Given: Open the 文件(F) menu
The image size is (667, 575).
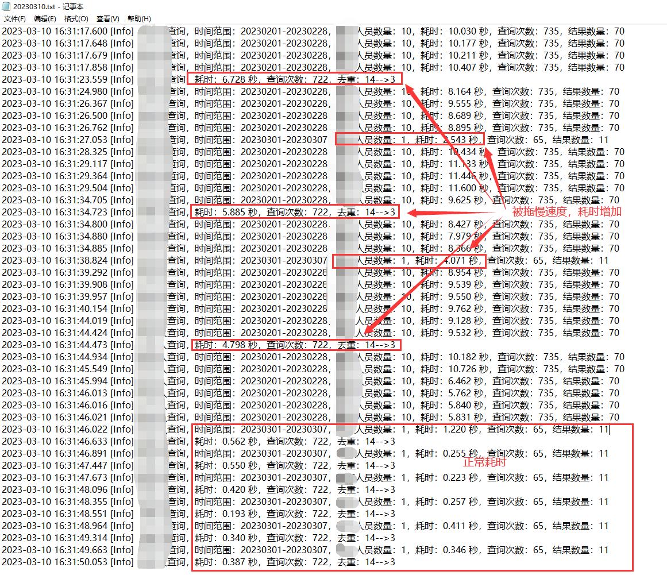Looking at the screenshot, I should [x=14, y=19].
